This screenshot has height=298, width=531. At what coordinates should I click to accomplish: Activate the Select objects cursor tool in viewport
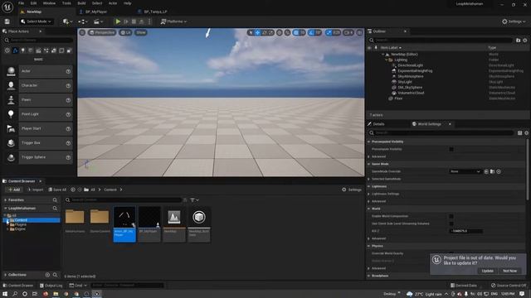pyautogui.click(x=251, y=32)
